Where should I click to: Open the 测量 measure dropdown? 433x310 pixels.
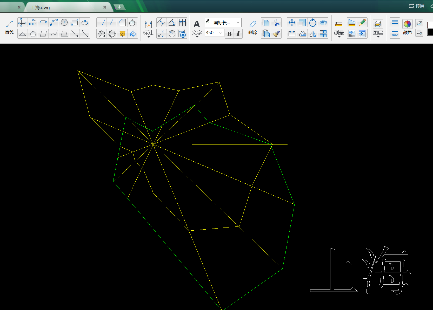(339, 29)
